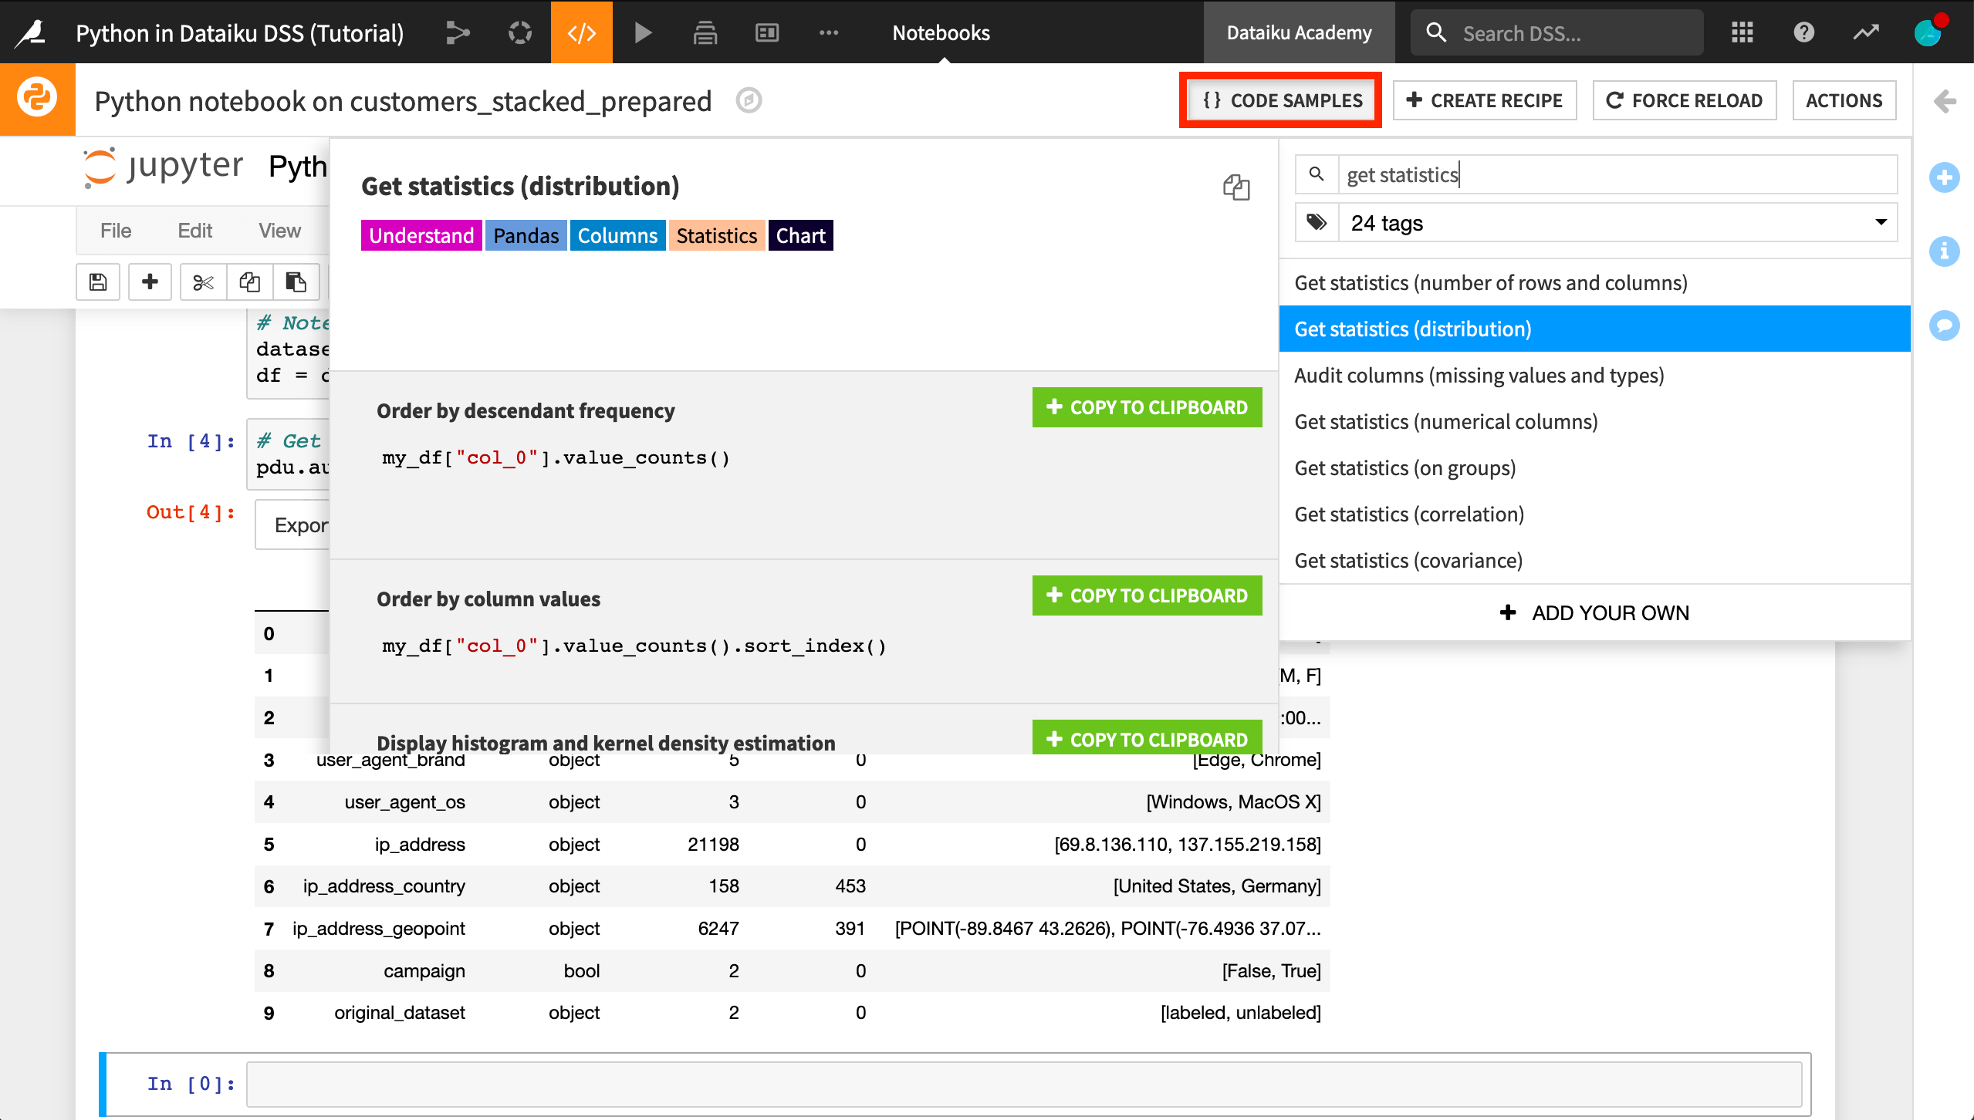This screenshot has height=1120, width=1974.
Task: Open the applications grid icon
Action: pos(1742,32)
